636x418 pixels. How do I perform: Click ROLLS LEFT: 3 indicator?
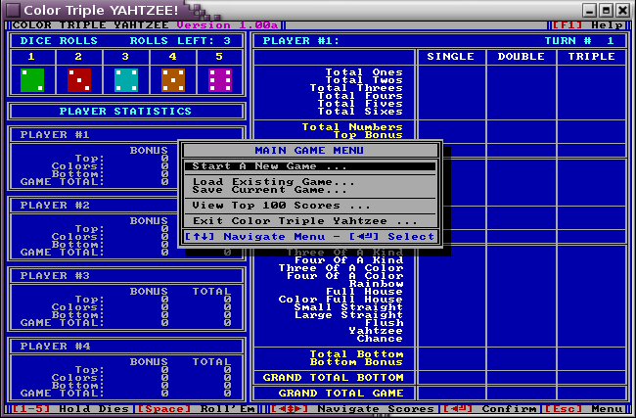click(180, 41)
